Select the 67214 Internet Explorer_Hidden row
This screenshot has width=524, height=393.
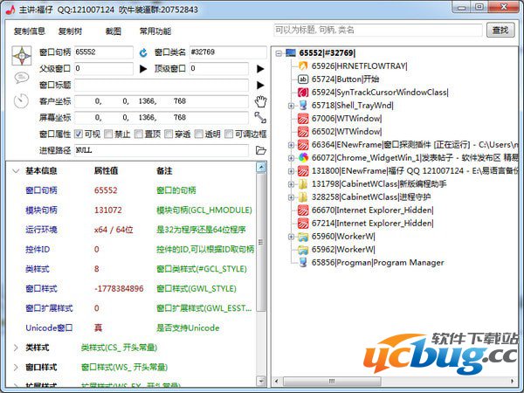click(365, 224)
